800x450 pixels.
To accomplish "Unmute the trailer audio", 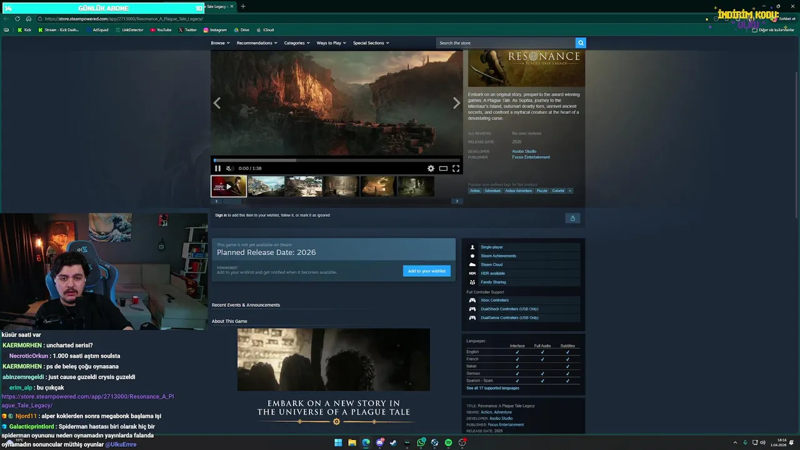I will 229,168.
